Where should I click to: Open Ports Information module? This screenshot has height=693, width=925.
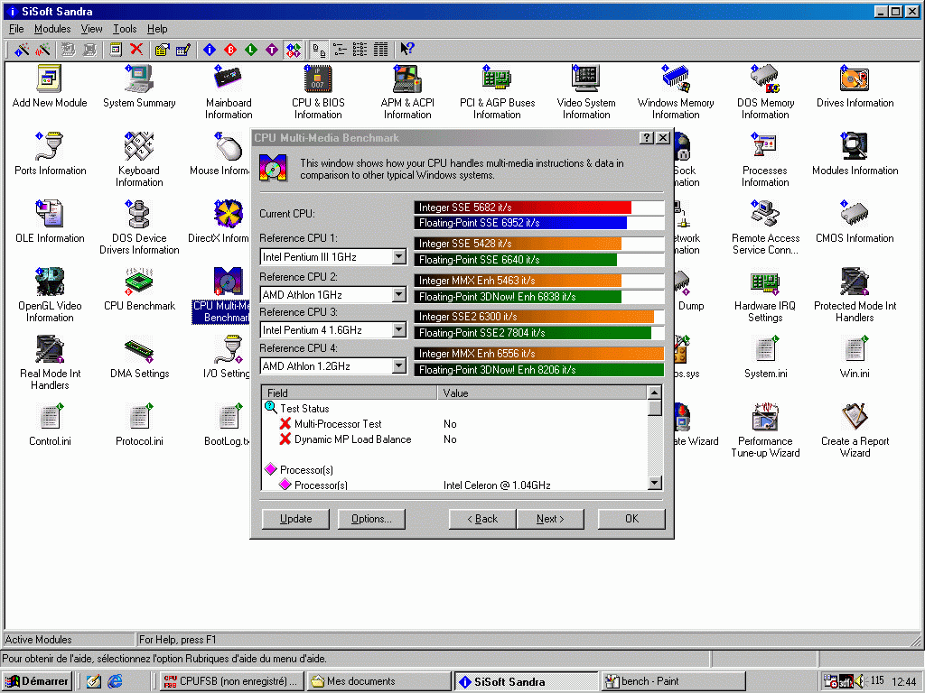(x=51, y=154)
